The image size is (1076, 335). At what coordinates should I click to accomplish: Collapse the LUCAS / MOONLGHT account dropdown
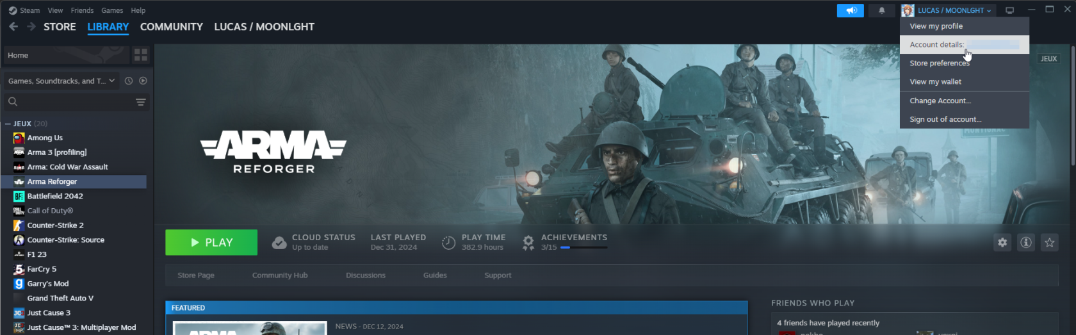tap(947, 10)
